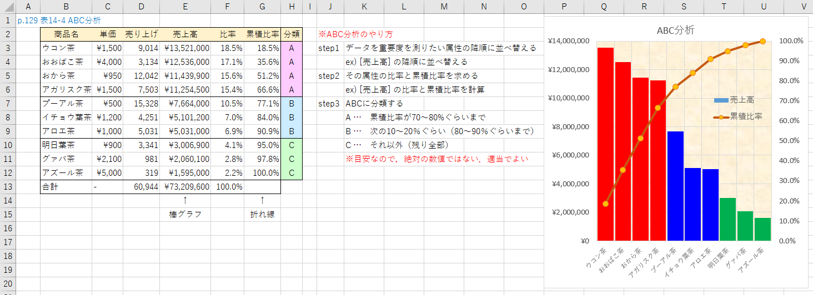Select row 18 header
Viewport: 813px width, 295px height.
coord(8,256)
